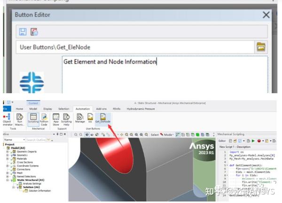The image size is (282, 203).
Task: Switch to the Display ribbon tab
Action: 47,109
